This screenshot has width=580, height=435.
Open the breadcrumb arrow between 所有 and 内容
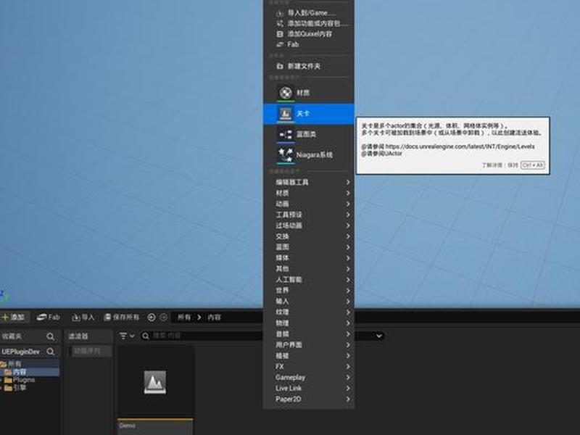[x=199, y=318]
